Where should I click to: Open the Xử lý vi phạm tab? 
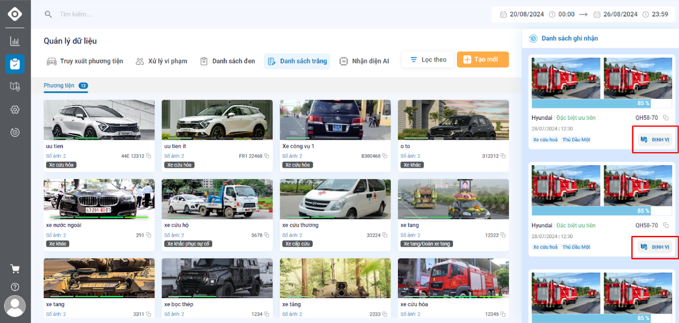(x=161, y=62)
